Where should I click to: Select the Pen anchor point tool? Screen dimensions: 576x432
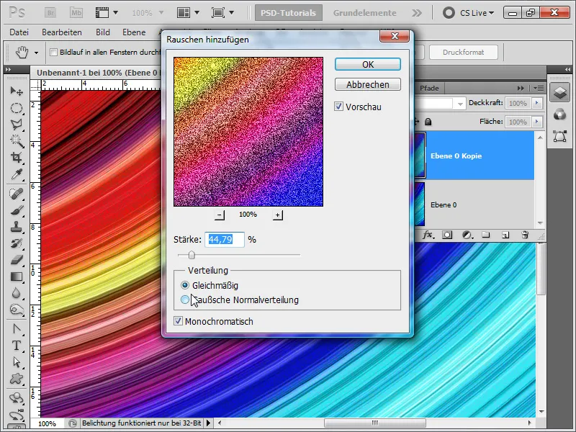[x=17, y=329]
